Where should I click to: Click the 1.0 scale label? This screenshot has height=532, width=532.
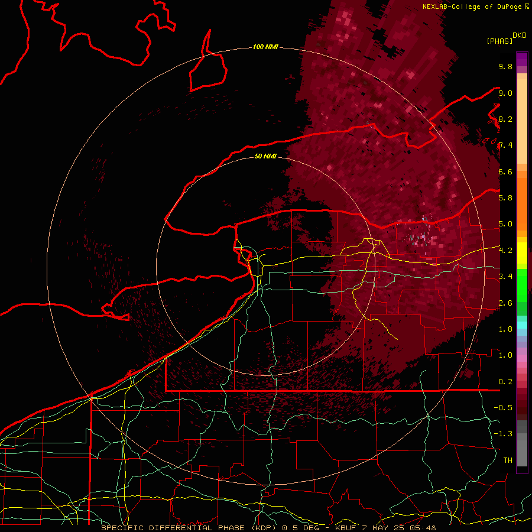[505, 355]
